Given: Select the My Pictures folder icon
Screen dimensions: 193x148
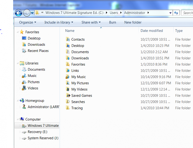Looking at the screenshot, I should (x=68, y=83).
